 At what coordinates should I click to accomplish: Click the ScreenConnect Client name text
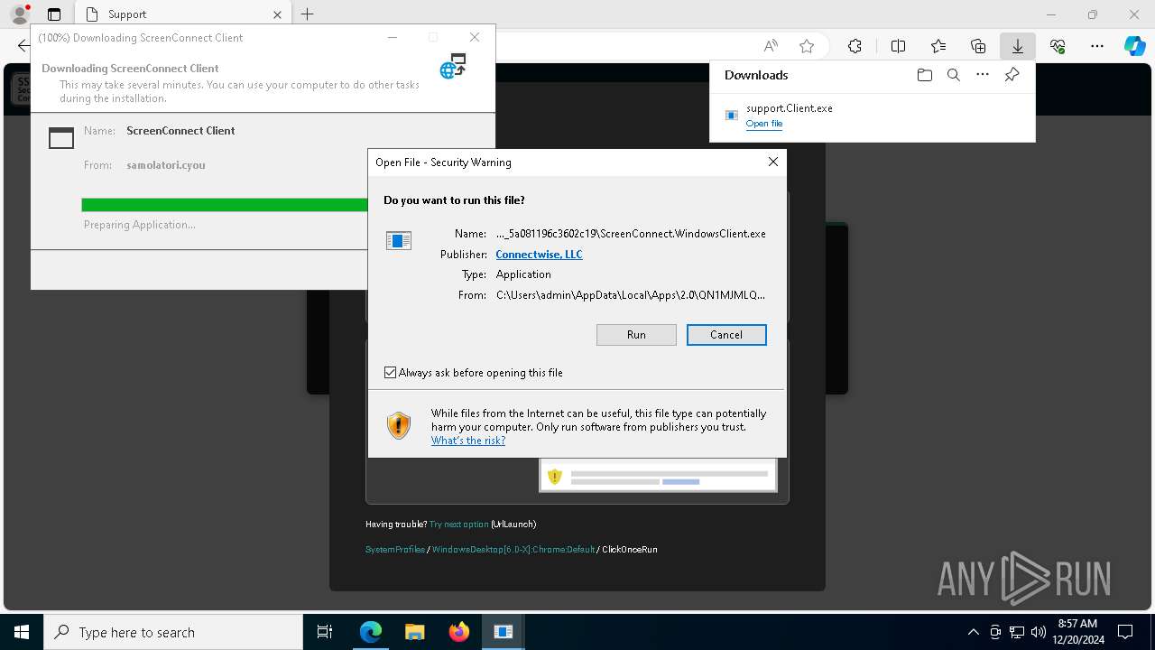[180, 131]
